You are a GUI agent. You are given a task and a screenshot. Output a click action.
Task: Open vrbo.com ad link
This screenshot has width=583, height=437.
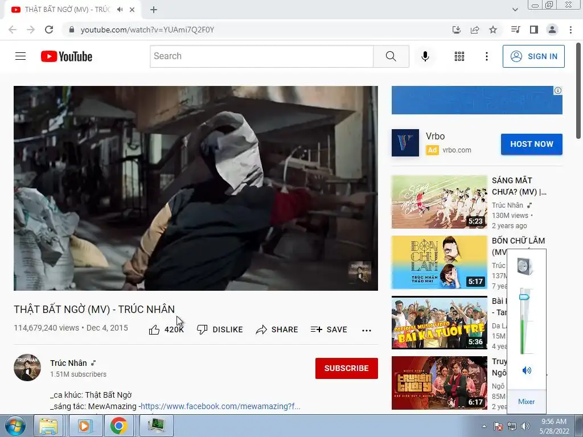pos(457,150)
